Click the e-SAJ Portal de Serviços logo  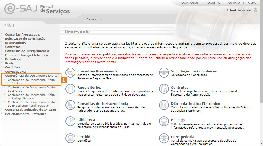coord(37,9)
